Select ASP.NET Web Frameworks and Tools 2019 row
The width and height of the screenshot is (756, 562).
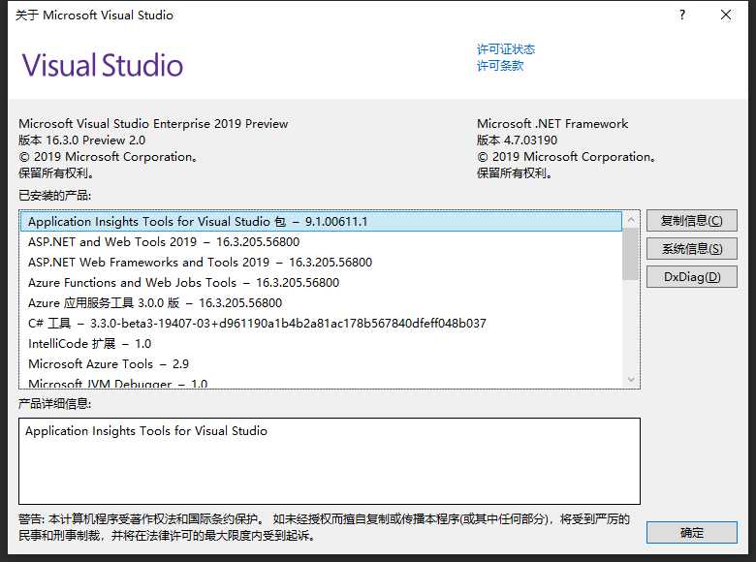coord(321,263)
